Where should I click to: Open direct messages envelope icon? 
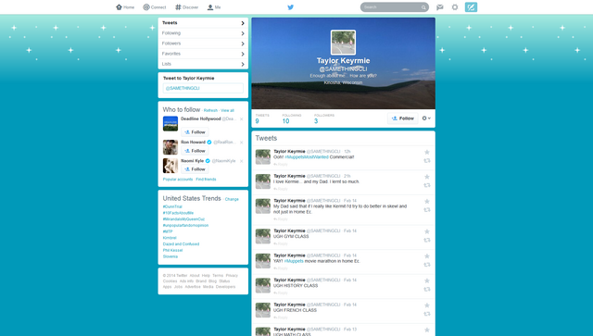(440, 7)
